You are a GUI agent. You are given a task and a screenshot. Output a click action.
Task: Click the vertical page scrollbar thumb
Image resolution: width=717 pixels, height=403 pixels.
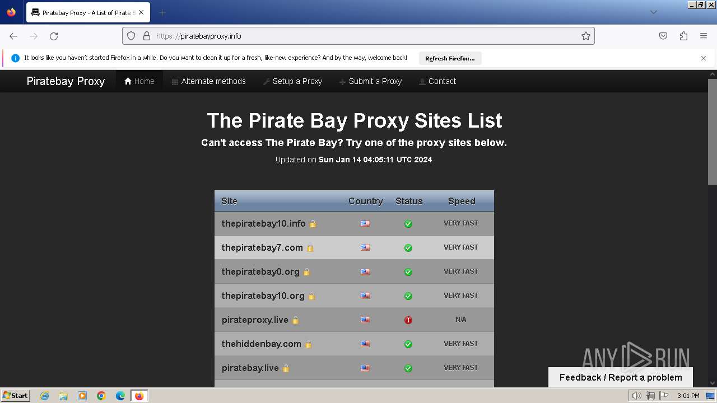coord(713,132)
